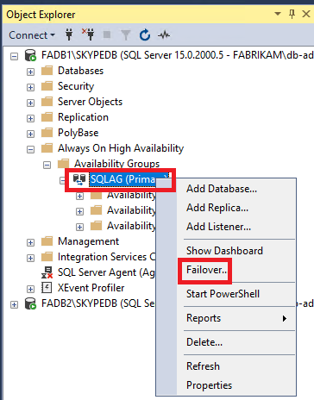Expand the Management node
Image resolution: width=314 pixels, height=400 pixels.
click(30, 242)
